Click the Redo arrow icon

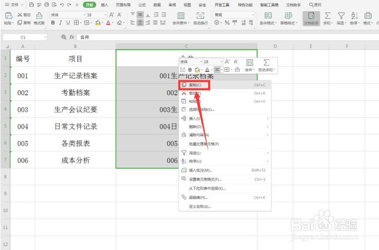click(x=69, y=4)
